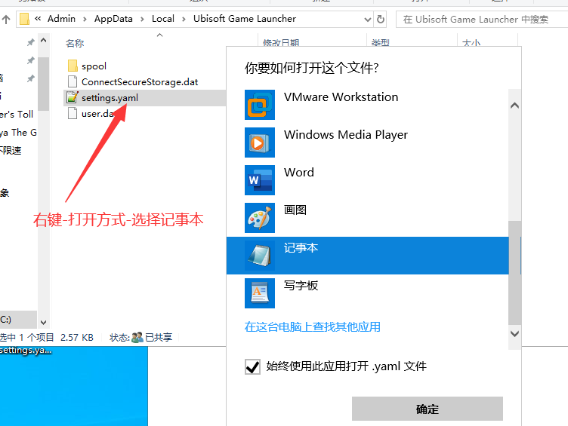Click navigation pane scroll up arrow

44,40
